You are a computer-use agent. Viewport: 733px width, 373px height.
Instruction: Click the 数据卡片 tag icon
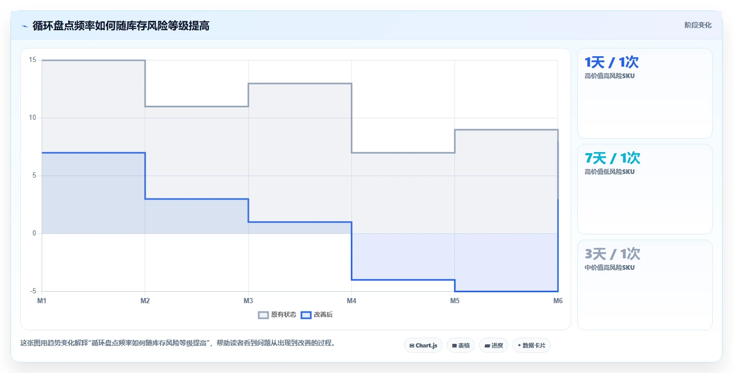(x=519, y=345)
